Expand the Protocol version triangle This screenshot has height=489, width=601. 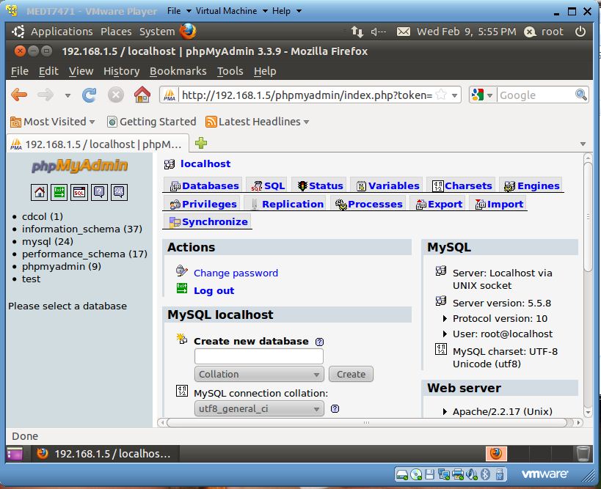pos(445,319)
